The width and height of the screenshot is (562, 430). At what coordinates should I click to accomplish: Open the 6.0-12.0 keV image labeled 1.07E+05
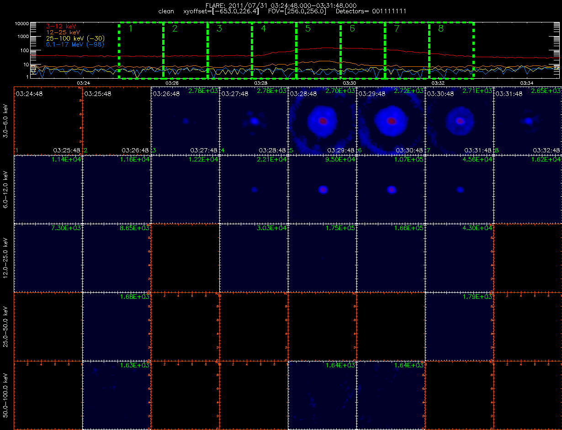(x=391, y=189)
